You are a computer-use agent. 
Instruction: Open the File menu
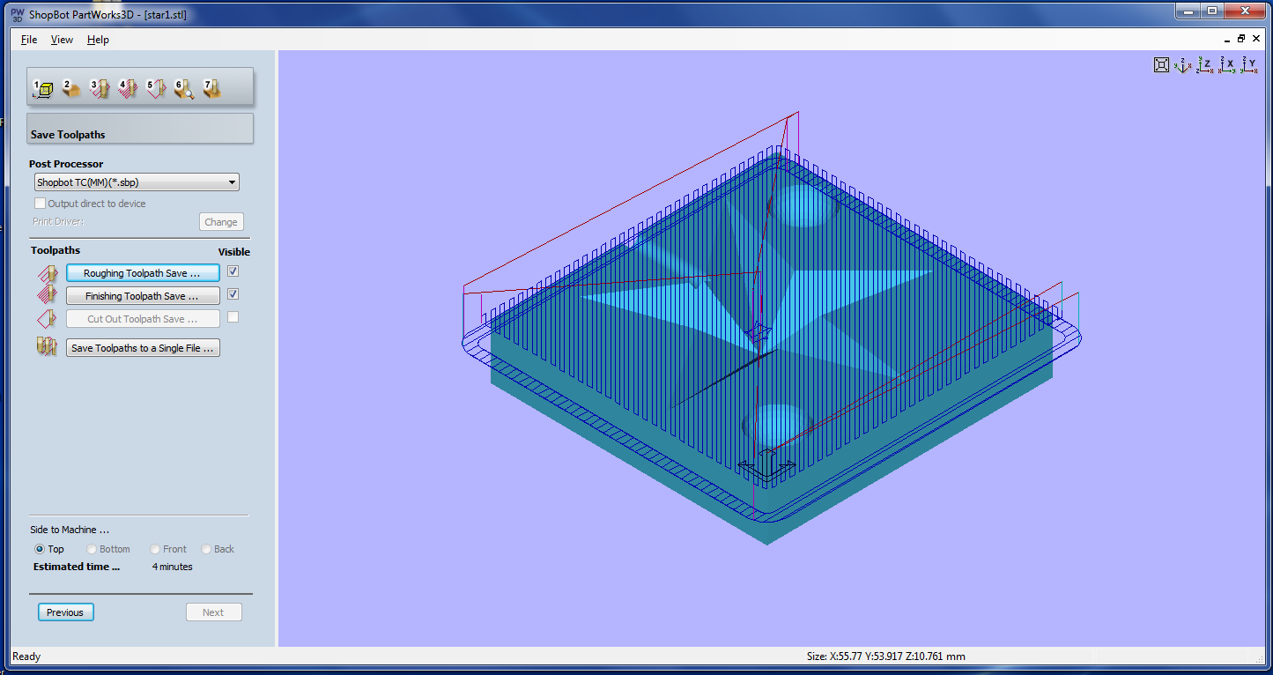(29, 40)
